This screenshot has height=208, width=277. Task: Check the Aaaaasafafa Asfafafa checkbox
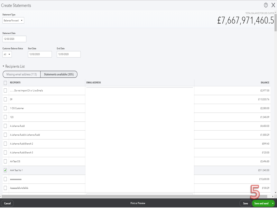5,188
